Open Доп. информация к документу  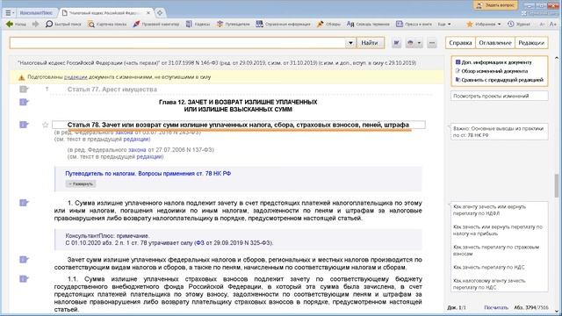494,62
